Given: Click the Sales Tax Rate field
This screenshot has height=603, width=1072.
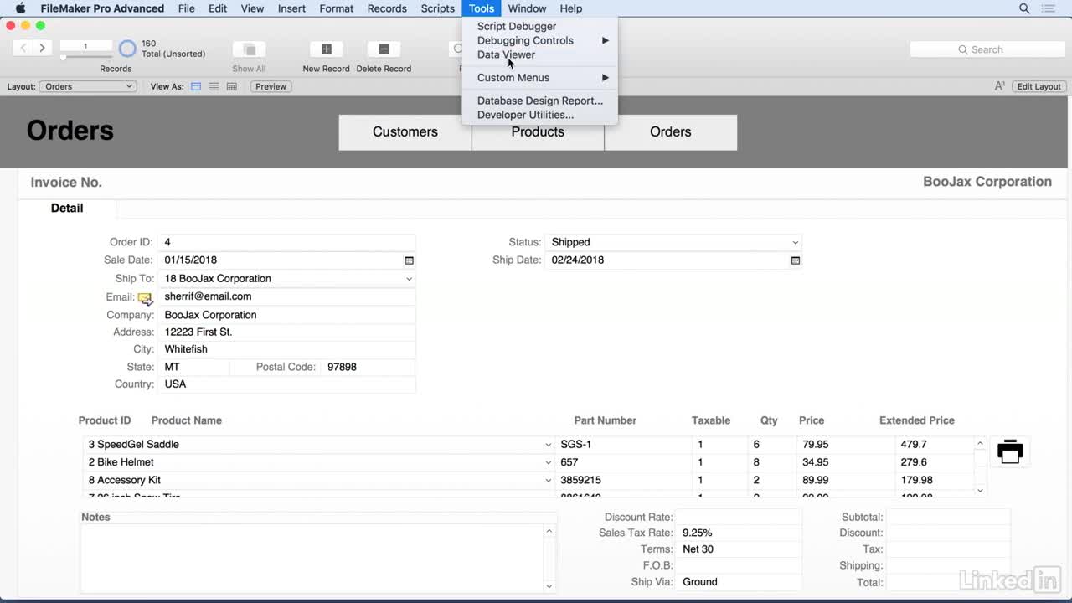Looking at the screenshot, I should [739, 533].
